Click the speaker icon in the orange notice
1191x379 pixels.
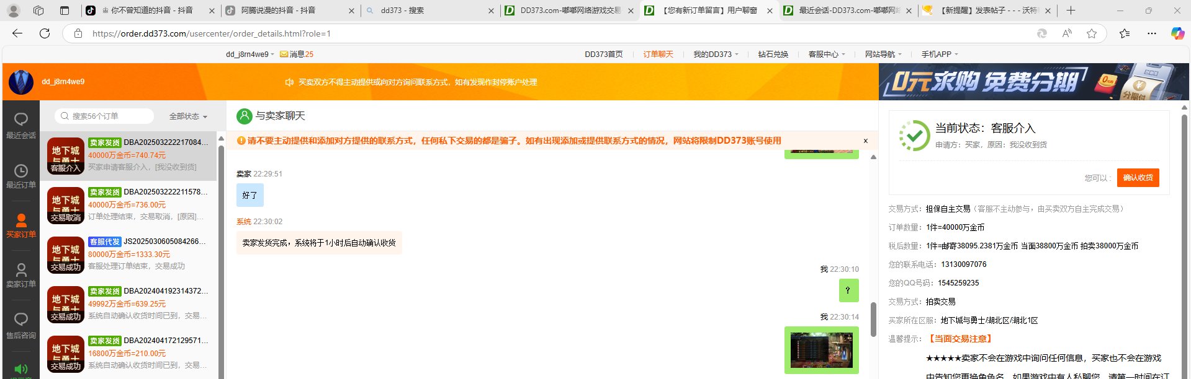289,82
